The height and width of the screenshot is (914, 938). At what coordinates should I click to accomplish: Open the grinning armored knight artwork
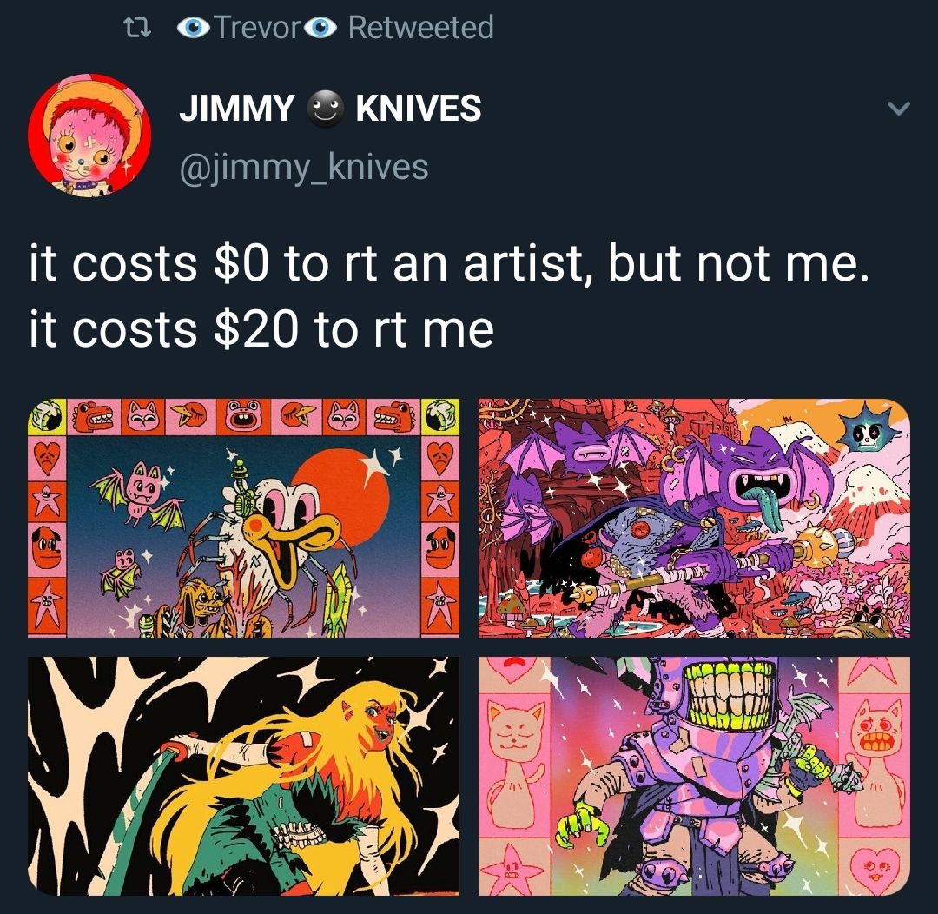pyautogui.click(x=694, y=777)
